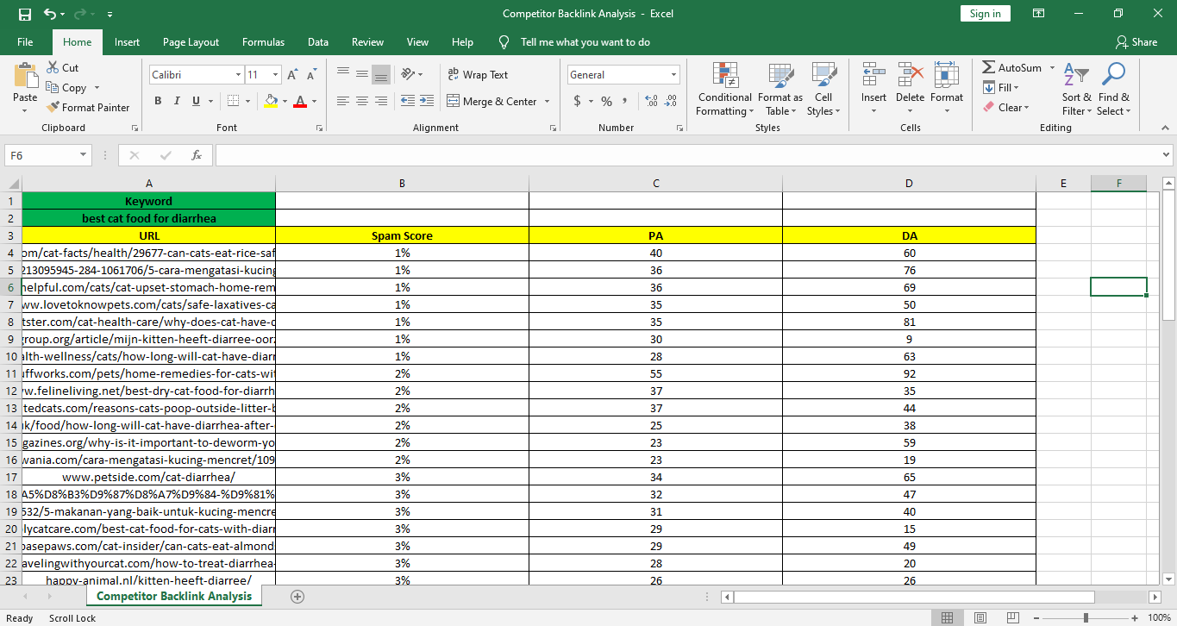This screenshot has width=1177, height=626.
Task: Click the Format Painter tool
Action: (88, 108)
